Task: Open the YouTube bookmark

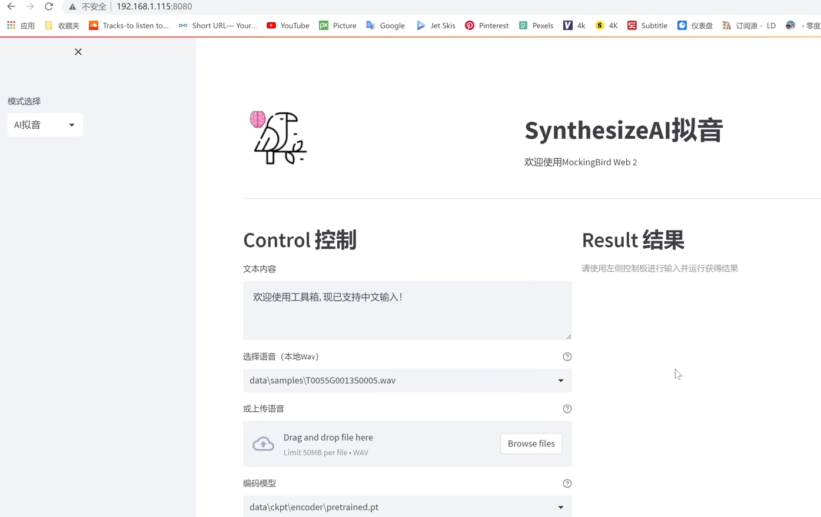Action: pyautogui.click(x=288, y=25)
